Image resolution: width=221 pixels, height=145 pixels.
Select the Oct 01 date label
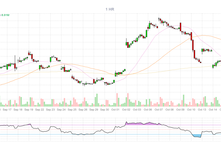[115, 110]
